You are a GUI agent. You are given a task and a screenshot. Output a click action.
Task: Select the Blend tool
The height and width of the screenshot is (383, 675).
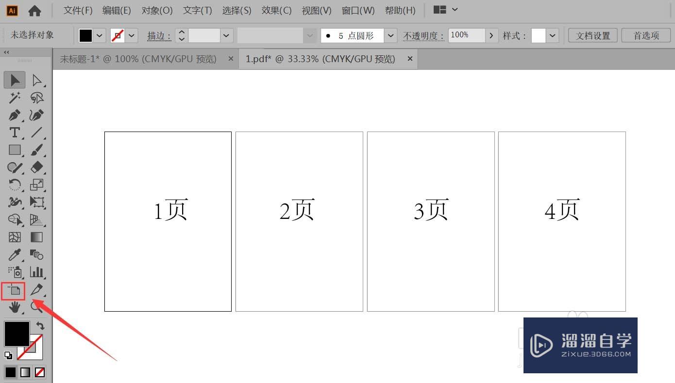tap(37, 254)
